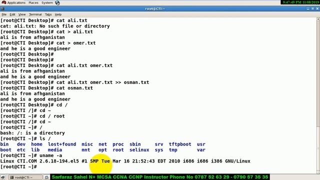Image resolution: width=320 pixels, height=180 pixels.
Task: Click the terminal window menu icon in title bar
Action: (x=2, y=9)
